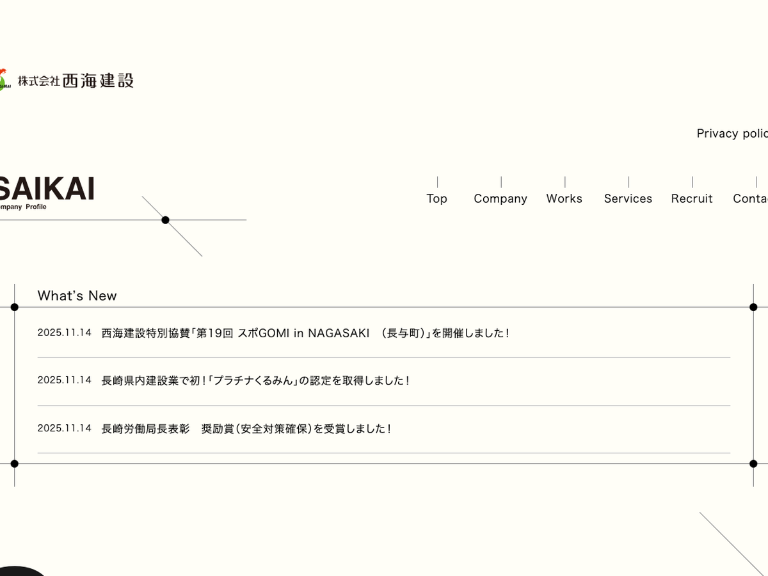The image size is (768, 576).
Task: Go to the Top nav item
Action: 437,198
